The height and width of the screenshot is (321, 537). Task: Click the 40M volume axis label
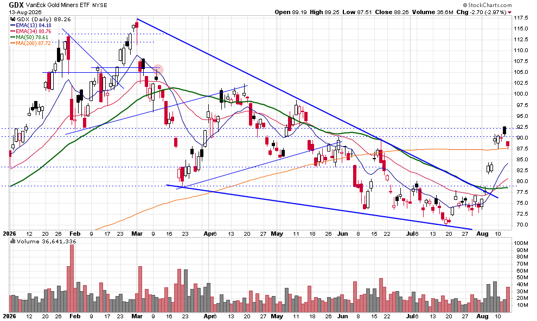click(x=522, y=284)
